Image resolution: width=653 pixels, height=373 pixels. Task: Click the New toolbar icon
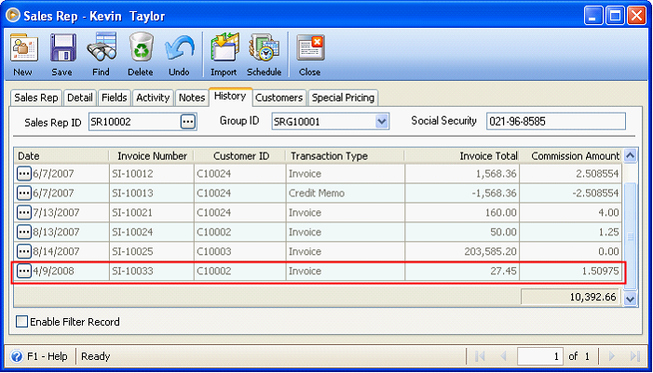pyautogui.click(x=23, y=55)
